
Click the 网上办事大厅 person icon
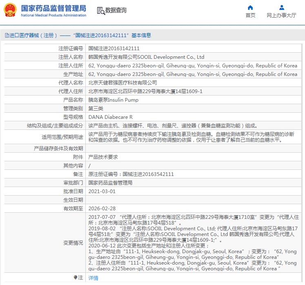point(281,7)
